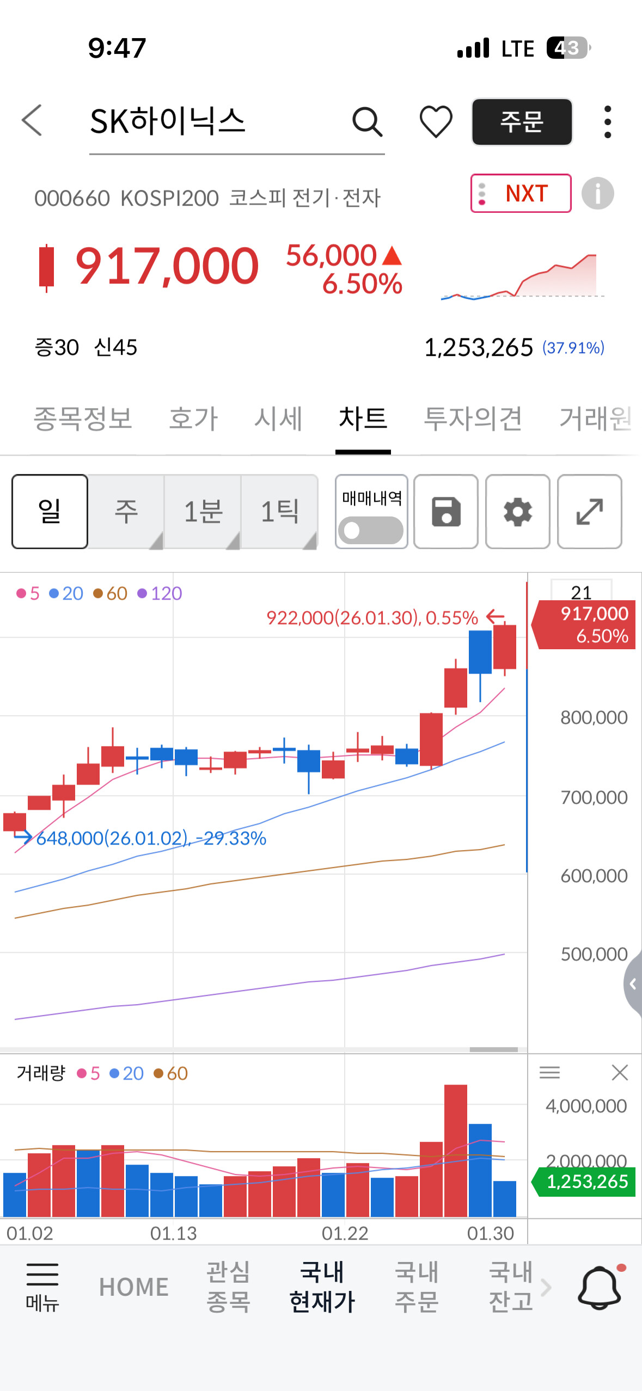Tap the 56,000 price change value
The width and height of the screenshot is (642, 1391).
click(x=332, y=255)
